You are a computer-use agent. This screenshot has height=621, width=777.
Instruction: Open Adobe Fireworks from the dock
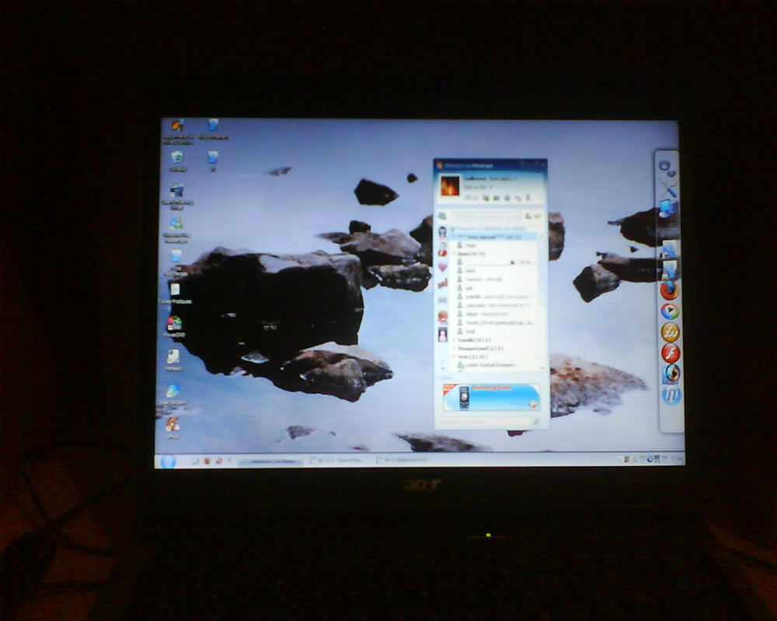coord(671,331)
